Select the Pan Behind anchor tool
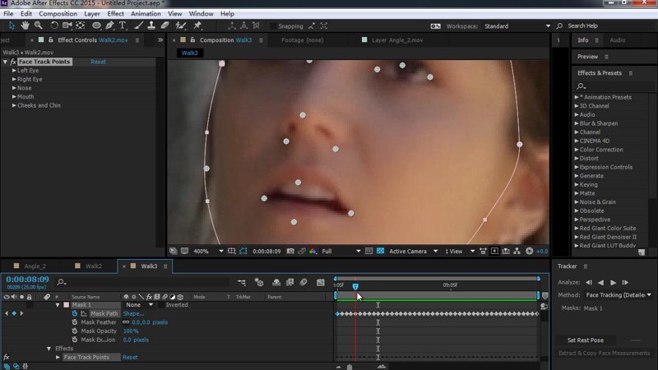Image resolution: width=658 pixels, height=370 pixels. 80,25
